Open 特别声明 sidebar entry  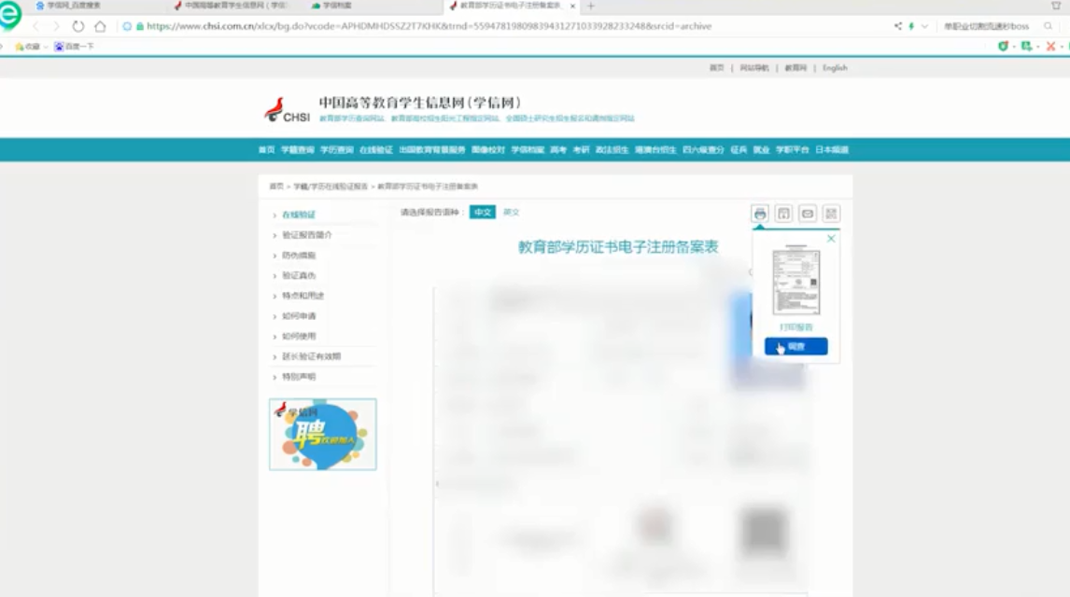click(x=298, y=376)
